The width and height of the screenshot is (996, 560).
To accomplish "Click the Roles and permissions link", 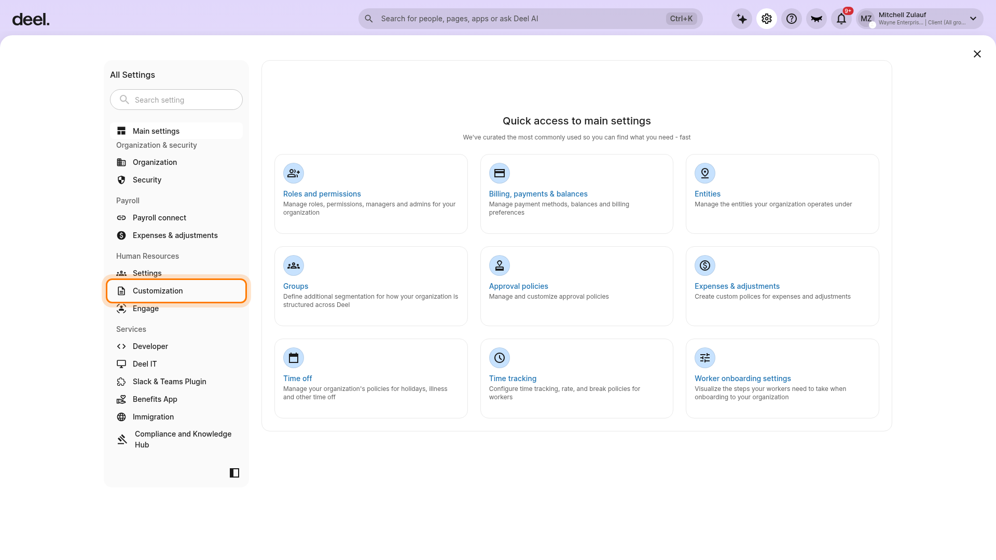I will coord(322,194).
